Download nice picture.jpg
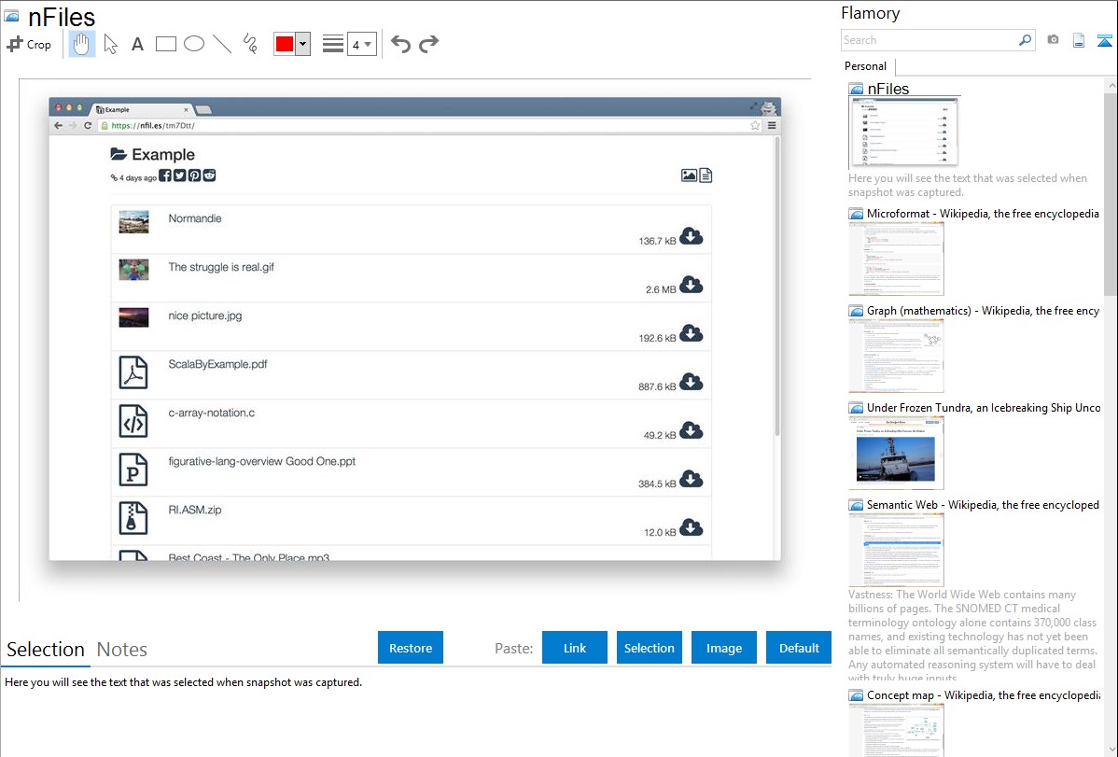This screenshot has height=757, width=1118. [x=691, y=333]
